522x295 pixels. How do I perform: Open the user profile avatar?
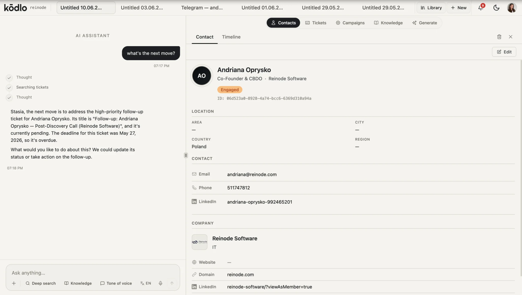pos(512,8)
